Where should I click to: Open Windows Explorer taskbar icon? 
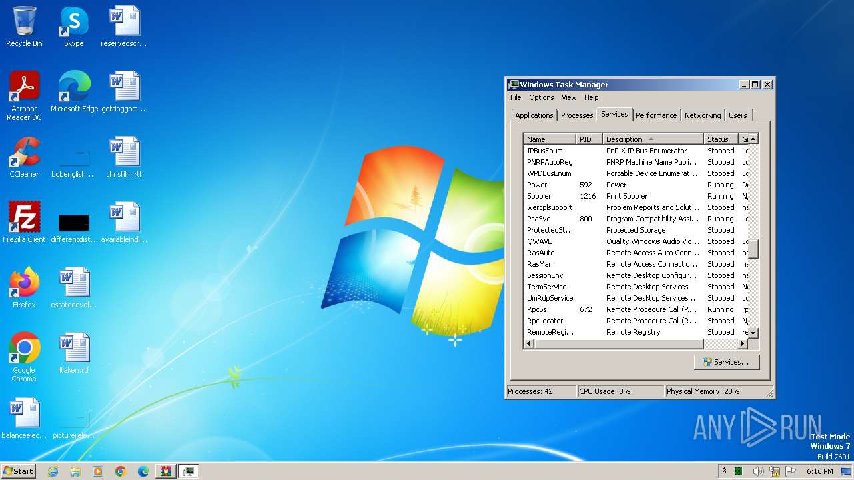[x=75, y=471]
